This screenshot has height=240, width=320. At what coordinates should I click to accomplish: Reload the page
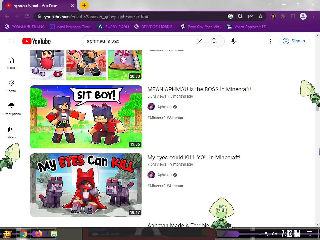click(27, 16)
